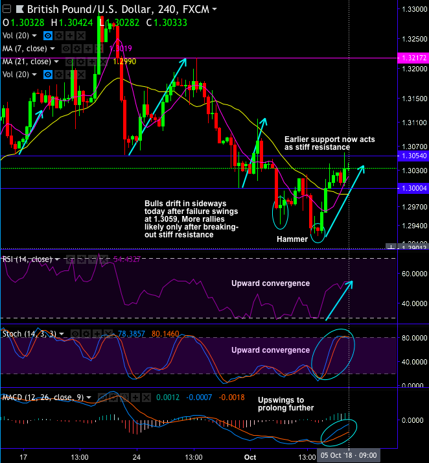Viewport: 429px width, 463px height.
Task: Click the close price C 1.30333
Action: coord(167,23)
